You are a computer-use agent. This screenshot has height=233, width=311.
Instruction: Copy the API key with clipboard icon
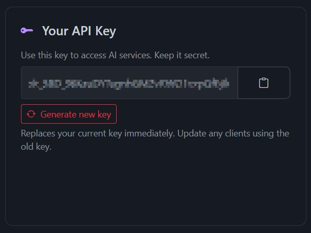264,83
